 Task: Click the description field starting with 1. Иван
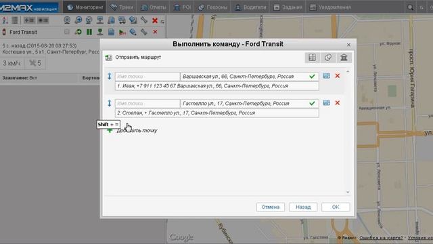[x=216, y=86]
